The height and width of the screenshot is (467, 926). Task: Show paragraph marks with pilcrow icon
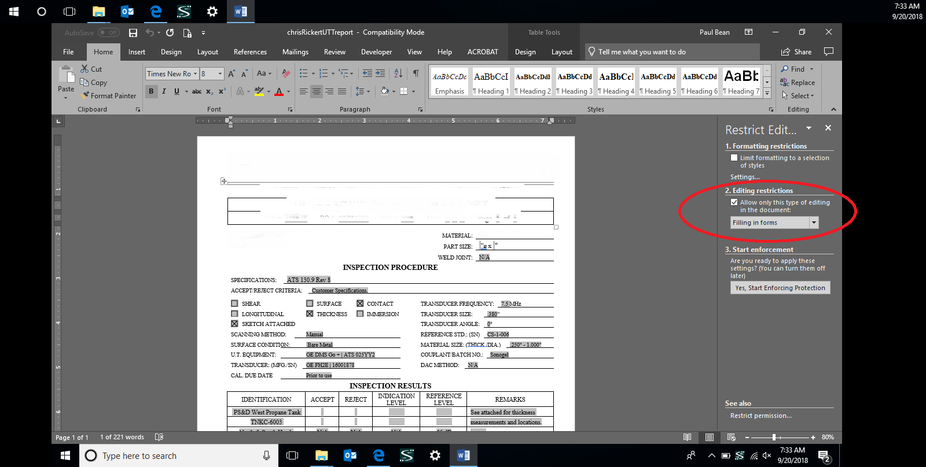point(416,73)
